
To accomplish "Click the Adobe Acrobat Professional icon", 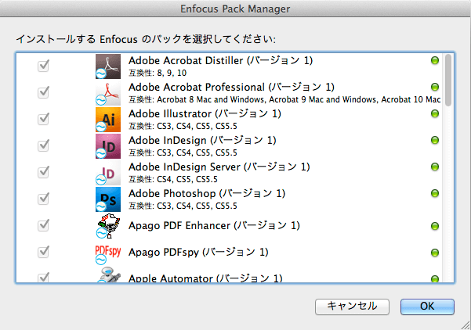I will (108, 93).
